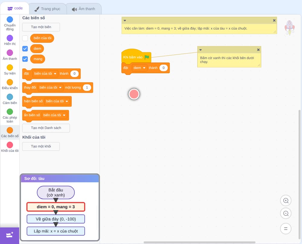The image size is (302, 244).
Task: Open variable dropdown on 'hiện biến số' block
Action: 57,101
